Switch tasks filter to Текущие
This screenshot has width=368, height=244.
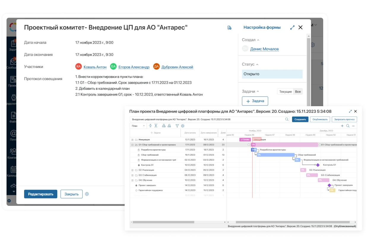click(285, 92)
